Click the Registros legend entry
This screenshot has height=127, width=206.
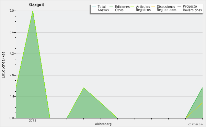tap(140, 10)
